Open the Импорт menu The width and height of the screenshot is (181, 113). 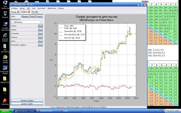click(22, 8)
